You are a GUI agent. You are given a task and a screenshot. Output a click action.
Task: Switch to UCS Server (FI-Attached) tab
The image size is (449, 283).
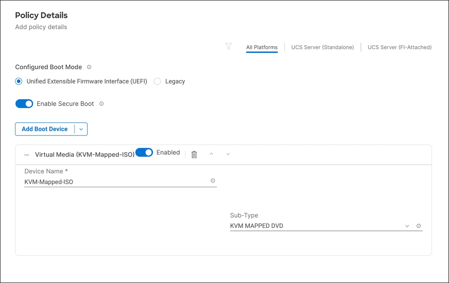pyautogui.click(x=399, y=47)
